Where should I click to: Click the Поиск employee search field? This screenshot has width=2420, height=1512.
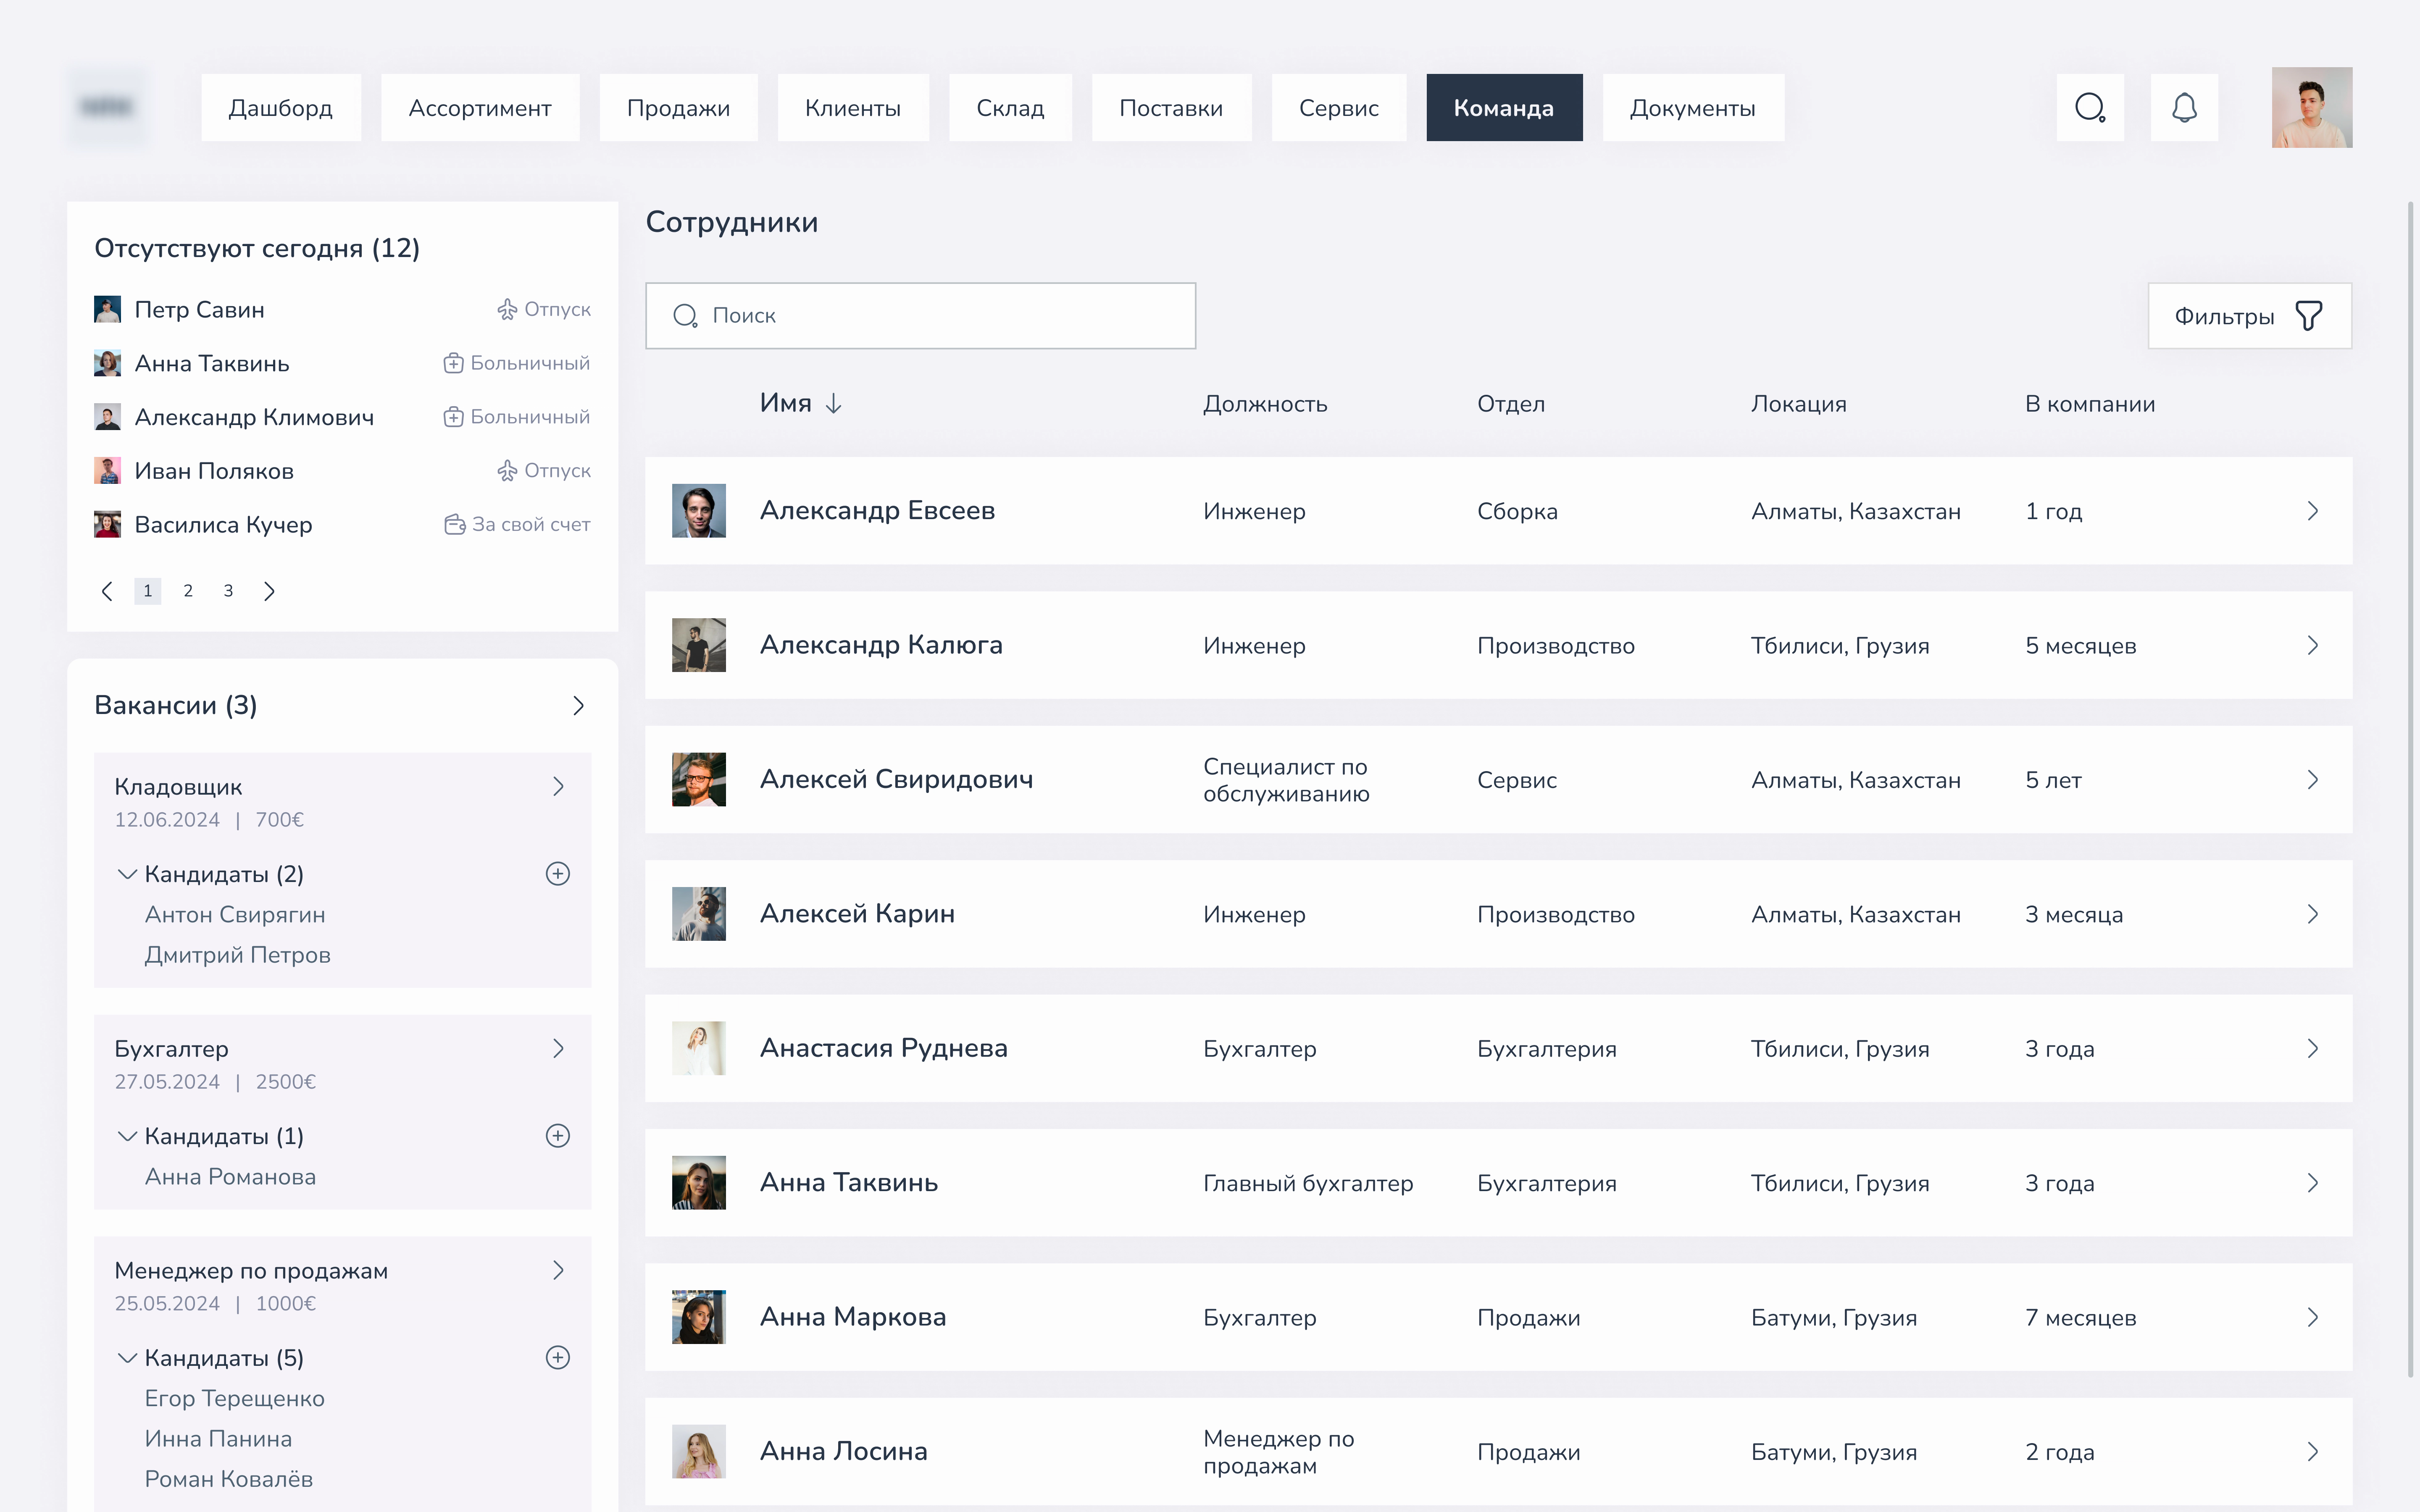tap(920, 316)
